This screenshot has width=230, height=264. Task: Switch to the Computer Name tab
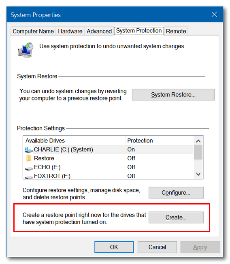(x=33, y=31)
